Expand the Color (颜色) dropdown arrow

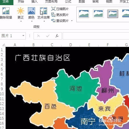[32, 21]
